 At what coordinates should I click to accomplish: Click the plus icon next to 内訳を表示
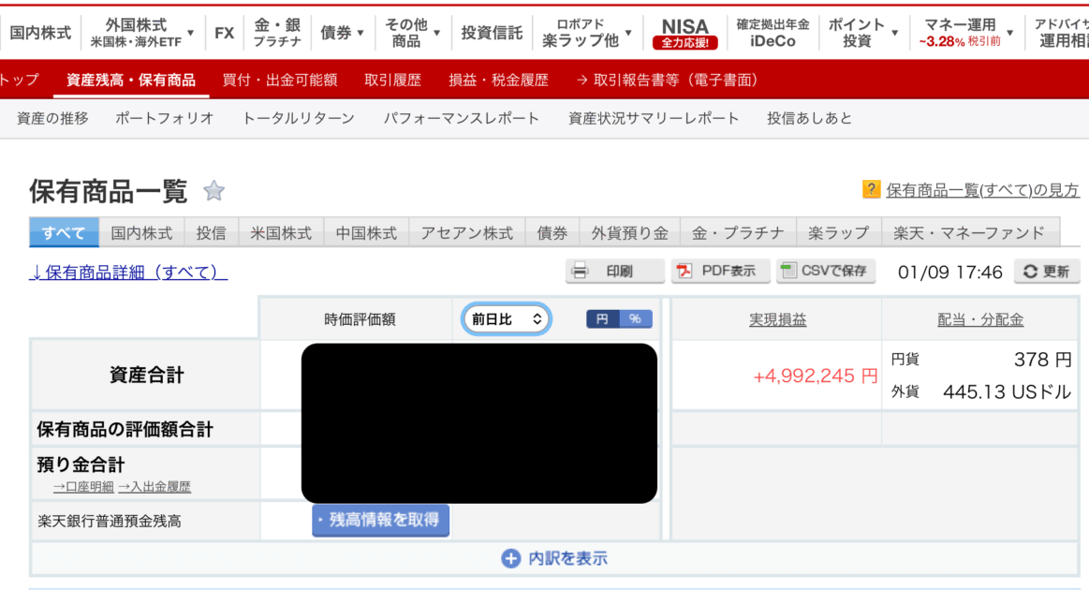click(510, 559)
